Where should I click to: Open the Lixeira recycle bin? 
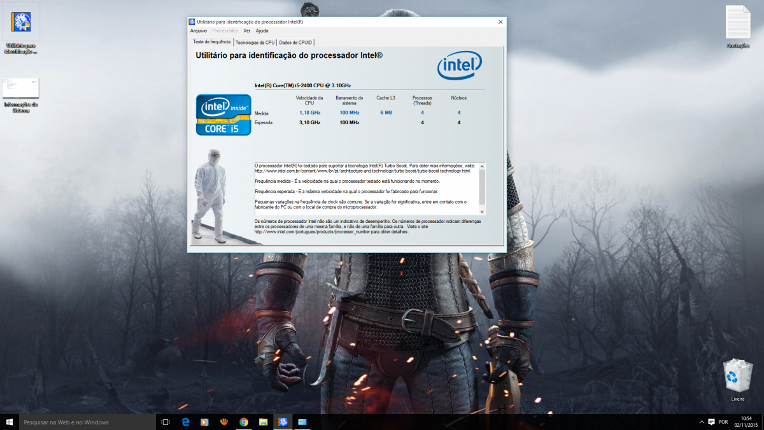pos(738,380)
